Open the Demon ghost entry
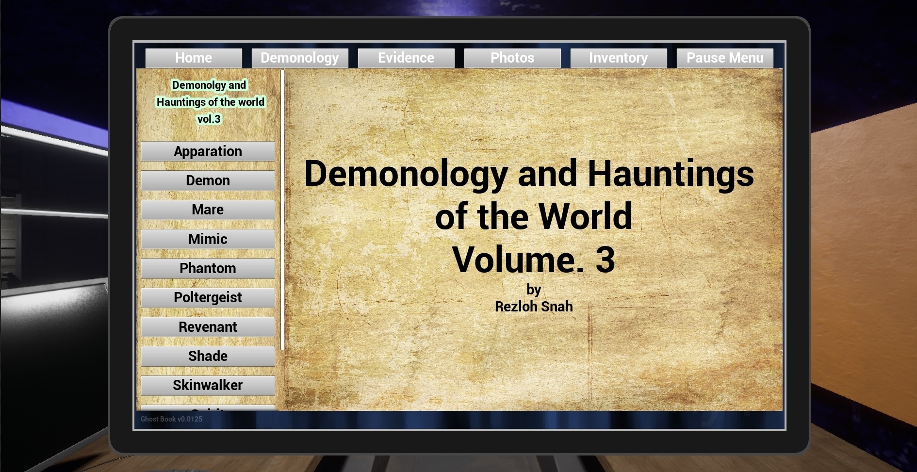This screenshot has height=472, width=917. click(208, 180)
